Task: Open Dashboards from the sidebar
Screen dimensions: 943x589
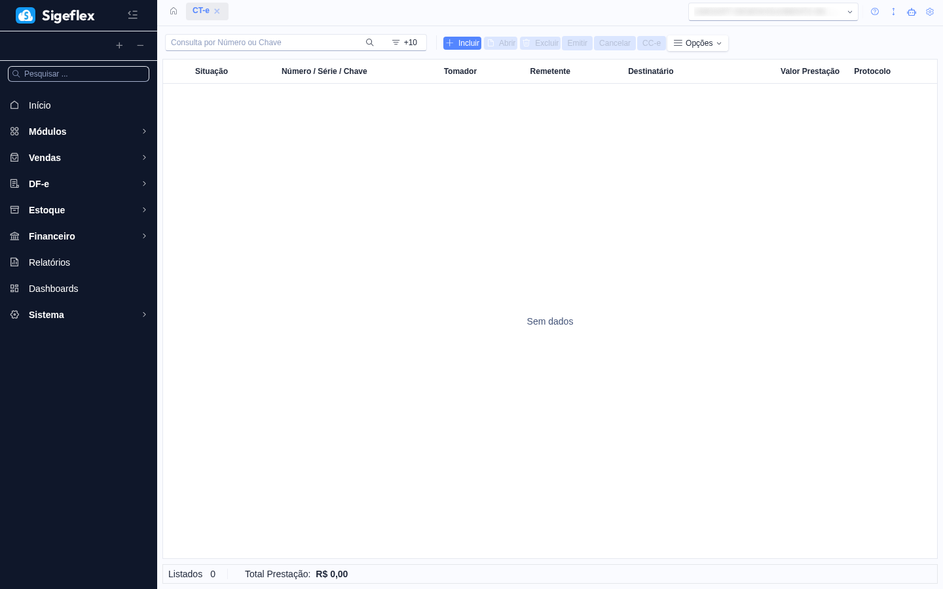Action: pyautogui.click(x=53, y=289)
